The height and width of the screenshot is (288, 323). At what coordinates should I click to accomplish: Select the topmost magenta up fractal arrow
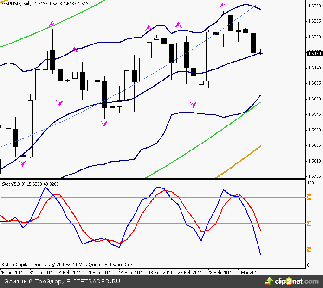[x=223, y=5]
